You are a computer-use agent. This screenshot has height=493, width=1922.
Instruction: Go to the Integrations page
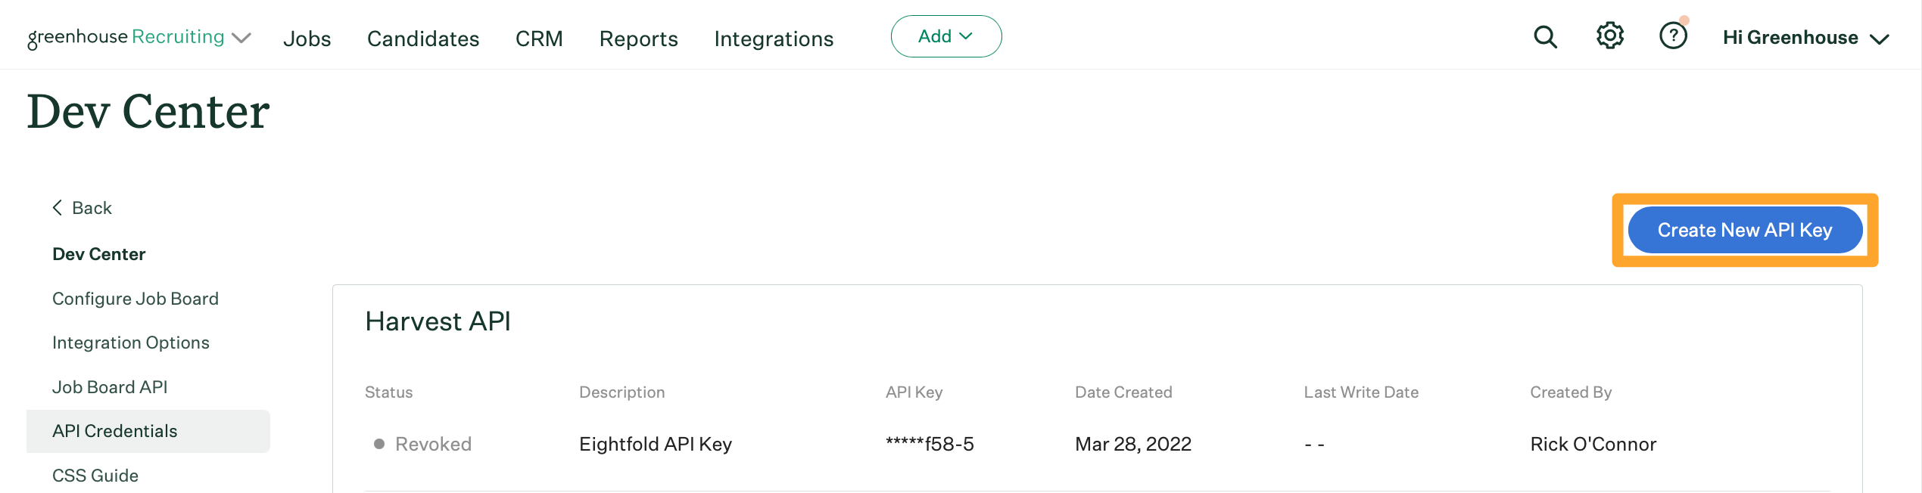[774, 39]
